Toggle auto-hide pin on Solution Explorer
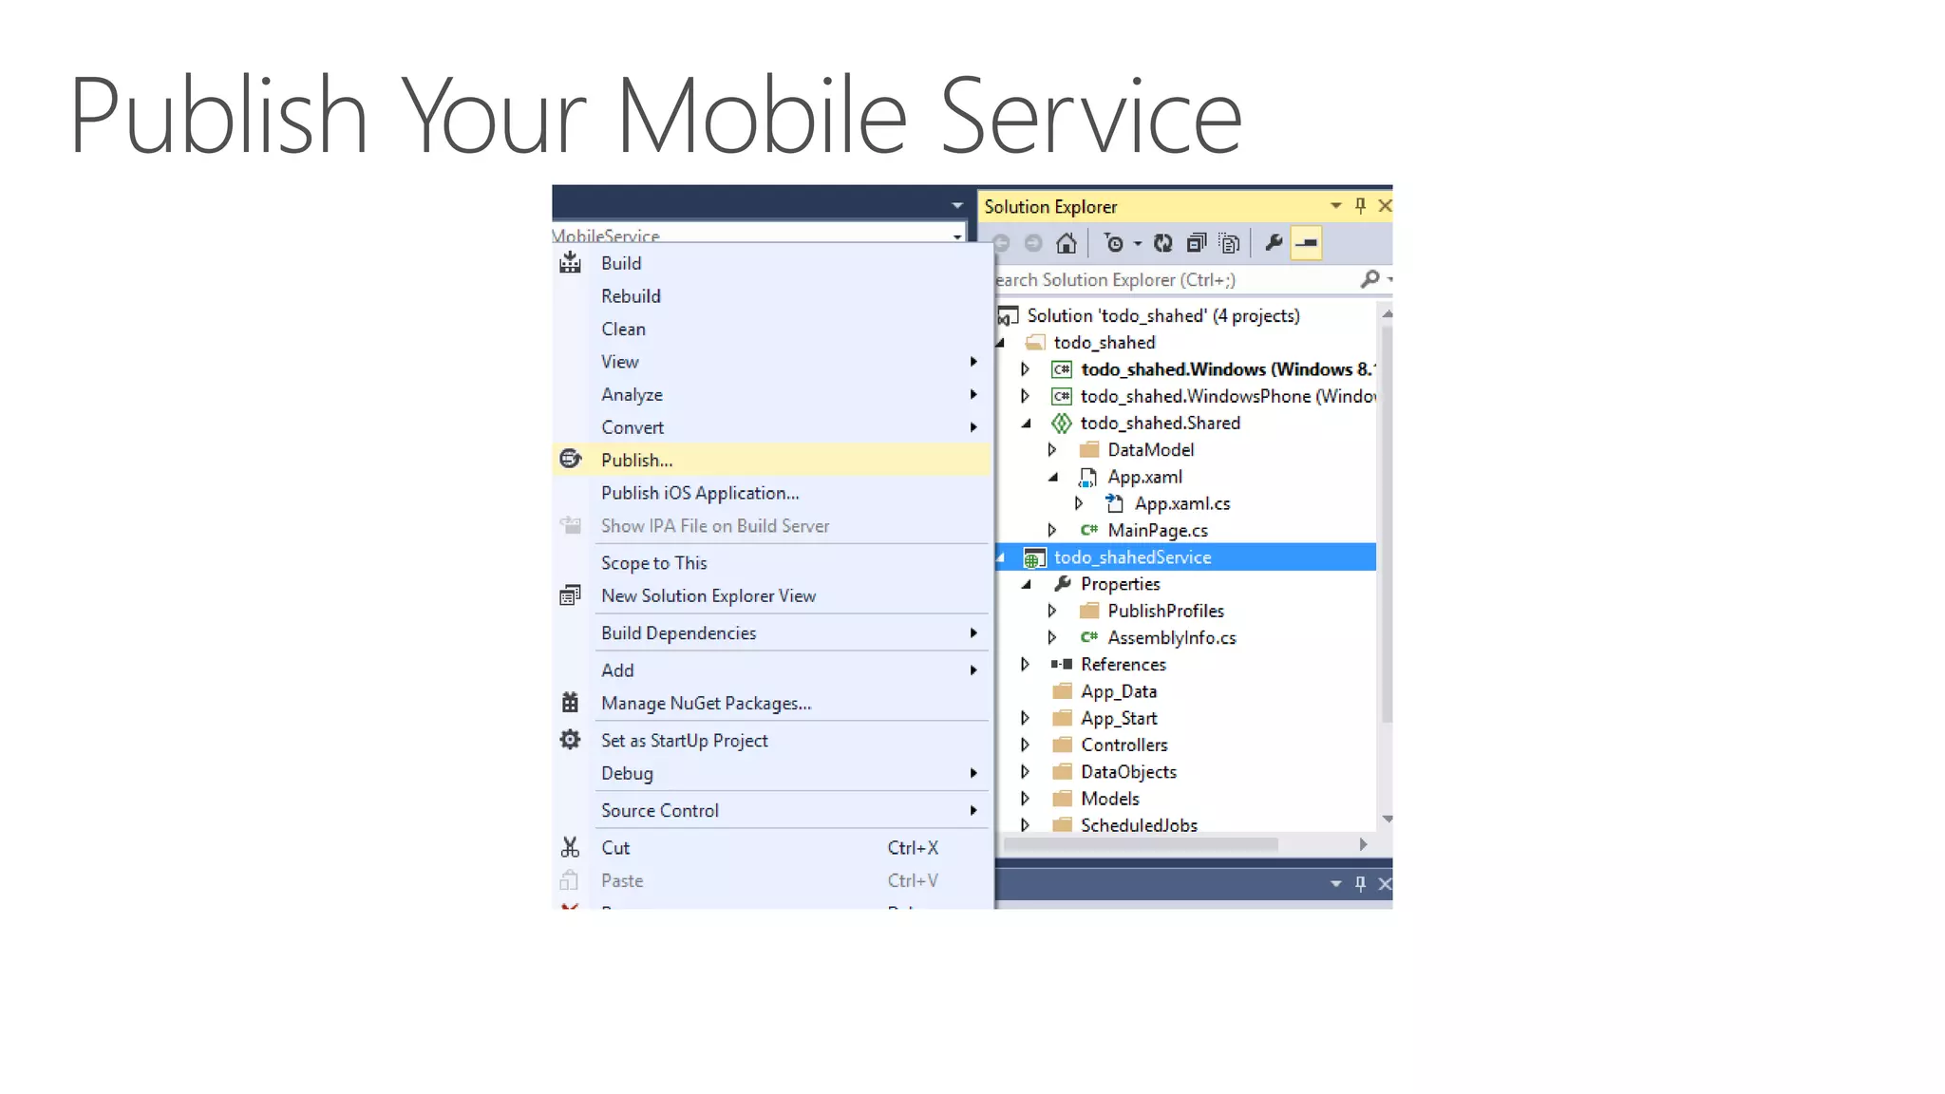The image size is (1945, 1094). [1360, 205]
